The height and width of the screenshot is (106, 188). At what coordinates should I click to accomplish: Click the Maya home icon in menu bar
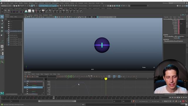(x=1, y=3)
